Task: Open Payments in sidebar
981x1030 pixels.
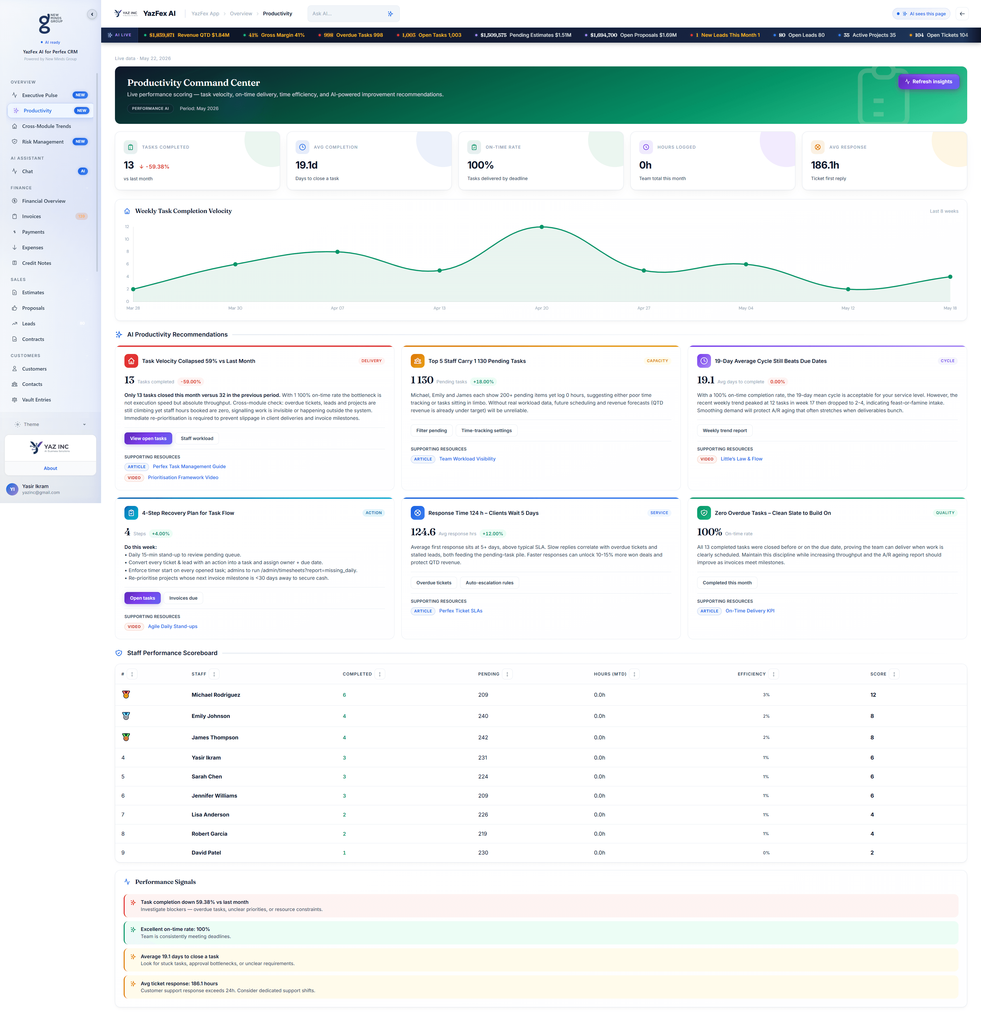Action: point(50,232)
